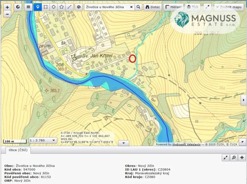Click the search magnifier icon
This screenshot has width=247, height=184.
click(138, 7)
